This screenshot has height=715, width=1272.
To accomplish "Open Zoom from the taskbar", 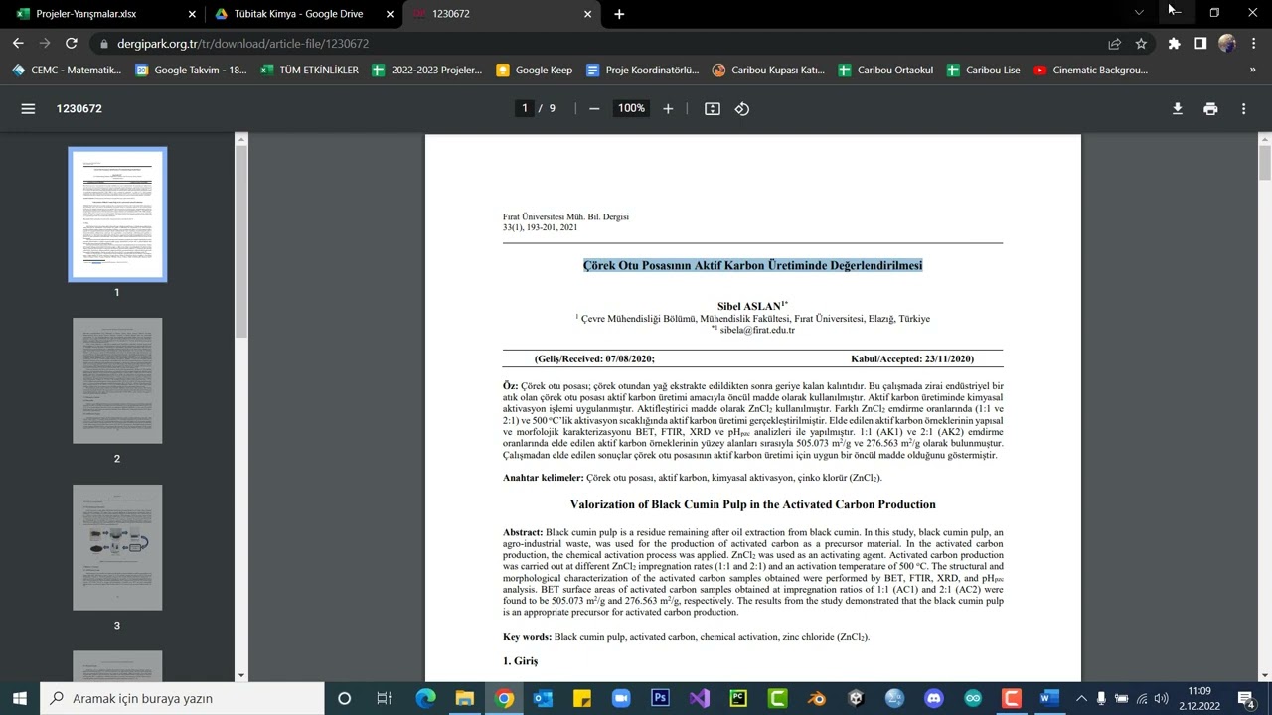I will tap(621, 698).
